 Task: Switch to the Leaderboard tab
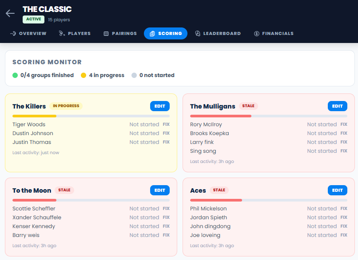pyautogui.click(x=218, y=33)
